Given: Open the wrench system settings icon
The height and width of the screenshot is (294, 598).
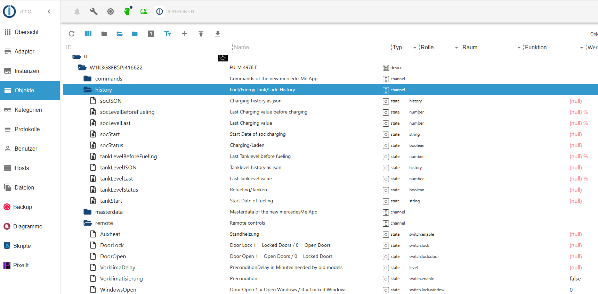Looking at the screenshot, I should 94,11.
